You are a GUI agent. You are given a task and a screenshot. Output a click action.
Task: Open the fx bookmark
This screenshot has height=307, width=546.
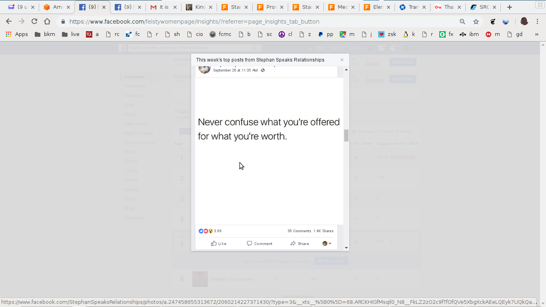[446, 34]
